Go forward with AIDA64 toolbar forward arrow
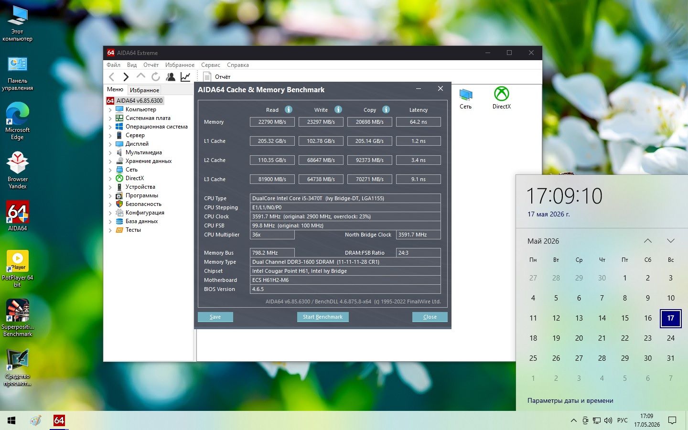 point(126,77)
